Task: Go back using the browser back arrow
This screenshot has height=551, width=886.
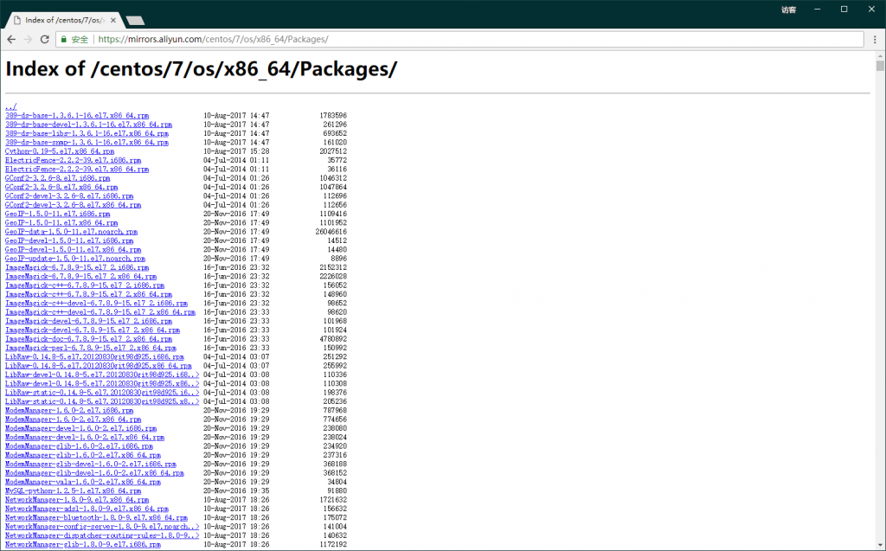Action: (11, 39)
